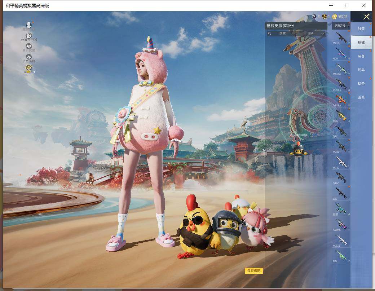This screenshot has height=291, width=375.
Task: Open the 分解与拆解 icon
Action: [29, 36]
